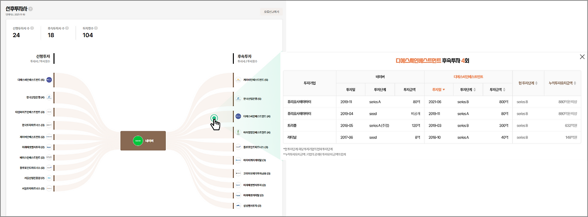Image resolution: width=588 pixels, height=217 pixels.
Task: Click 제이비인베스트먼트 (2) logo icon
Action: [49, 137]
